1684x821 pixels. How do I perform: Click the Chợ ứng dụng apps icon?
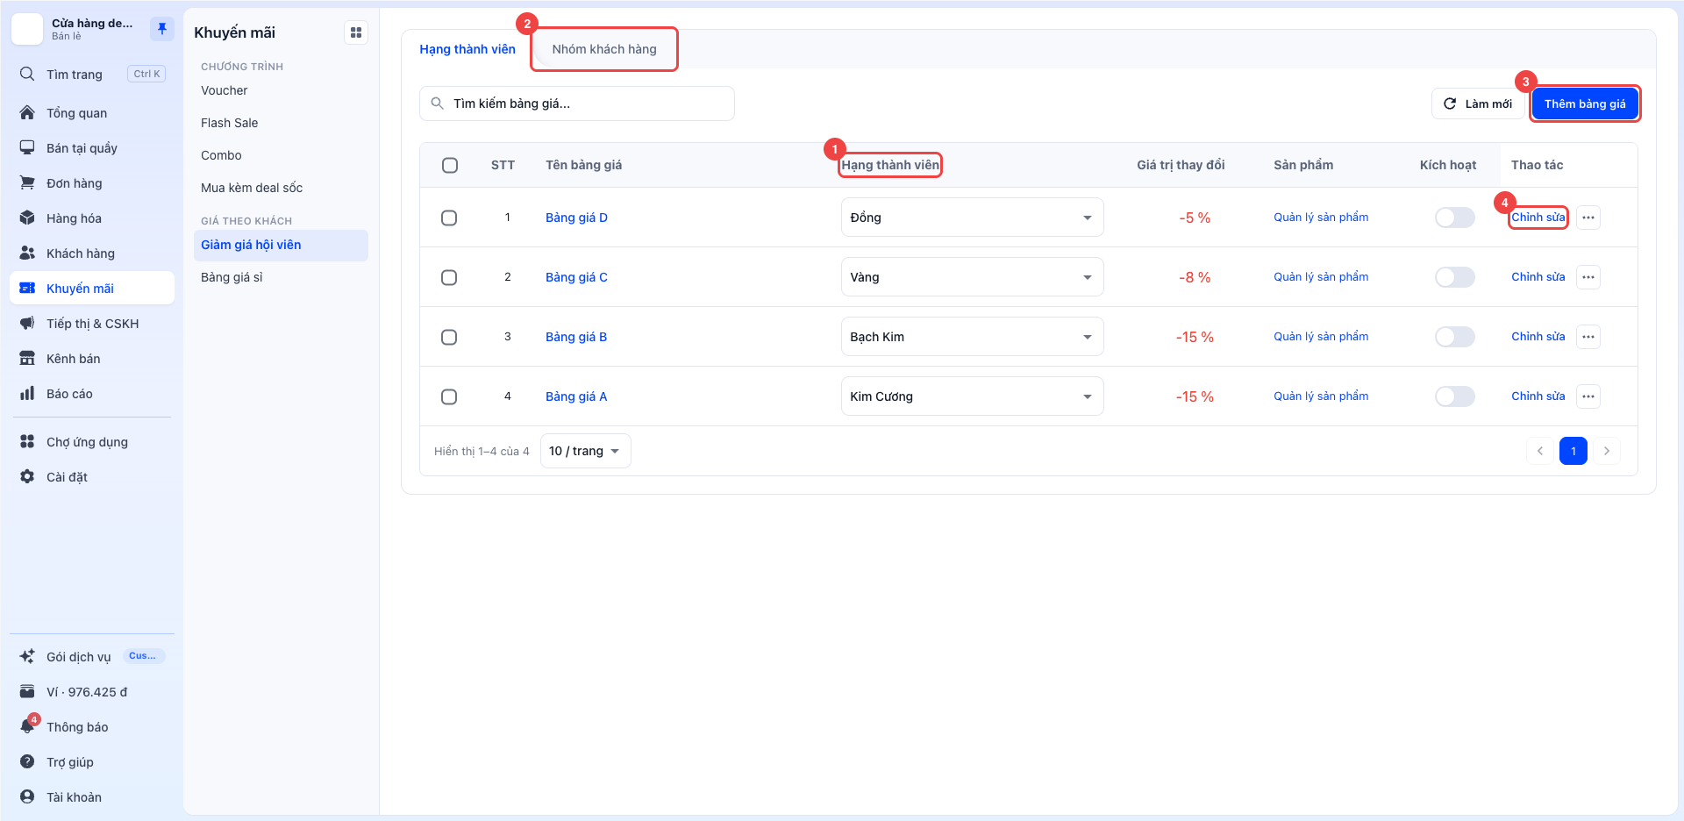[x=27, y=442]
